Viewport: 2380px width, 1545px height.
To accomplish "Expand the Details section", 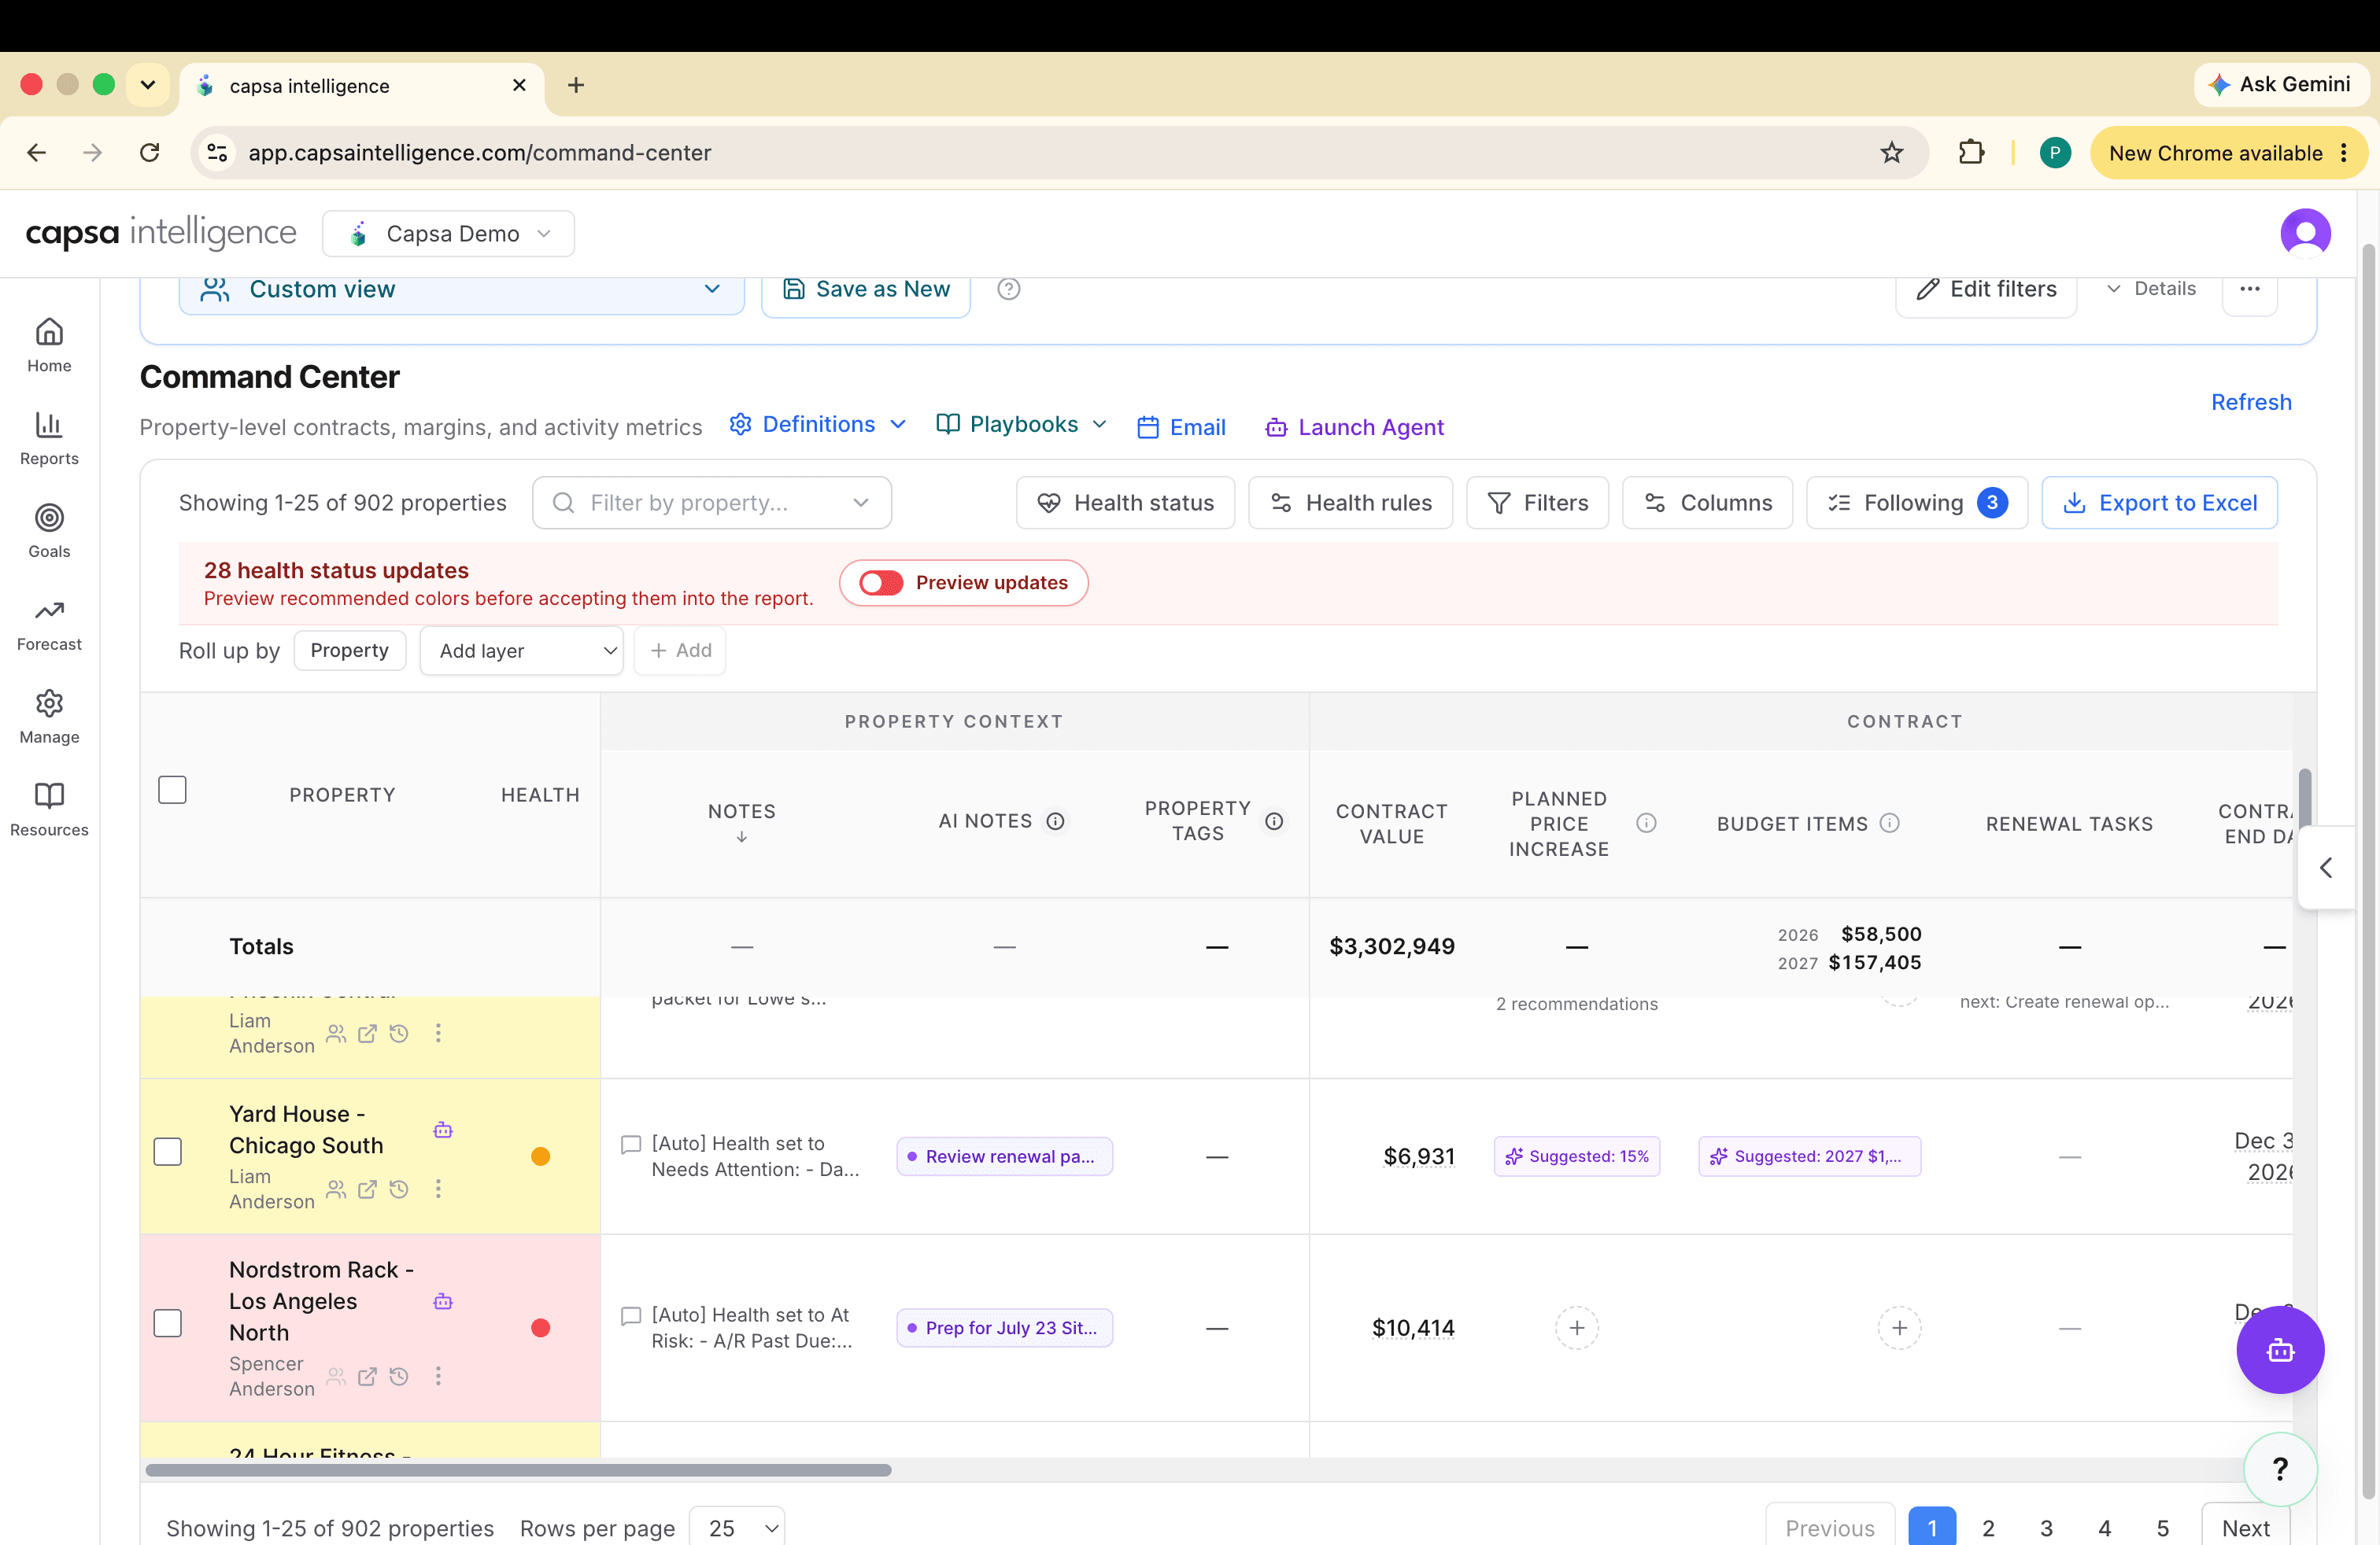I will [x=2150, y=289].
